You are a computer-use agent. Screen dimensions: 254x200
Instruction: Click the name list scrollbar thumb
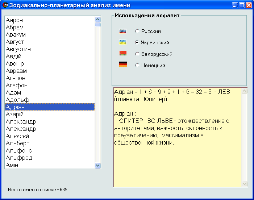98,25
